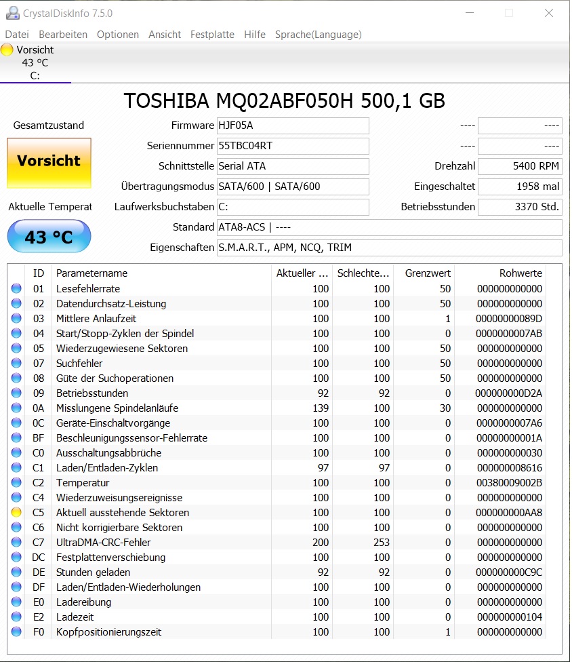
Task: Select the C: drive tab with Vorsicht status
Action: [35, 62]
